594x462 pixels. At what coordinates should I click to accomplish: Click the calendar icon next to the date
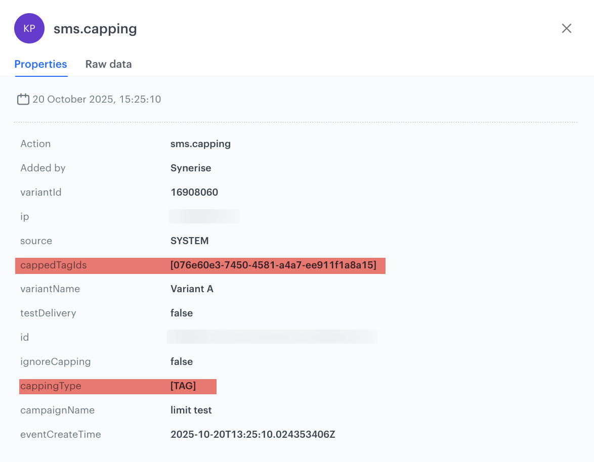click(x=23, y=99)
